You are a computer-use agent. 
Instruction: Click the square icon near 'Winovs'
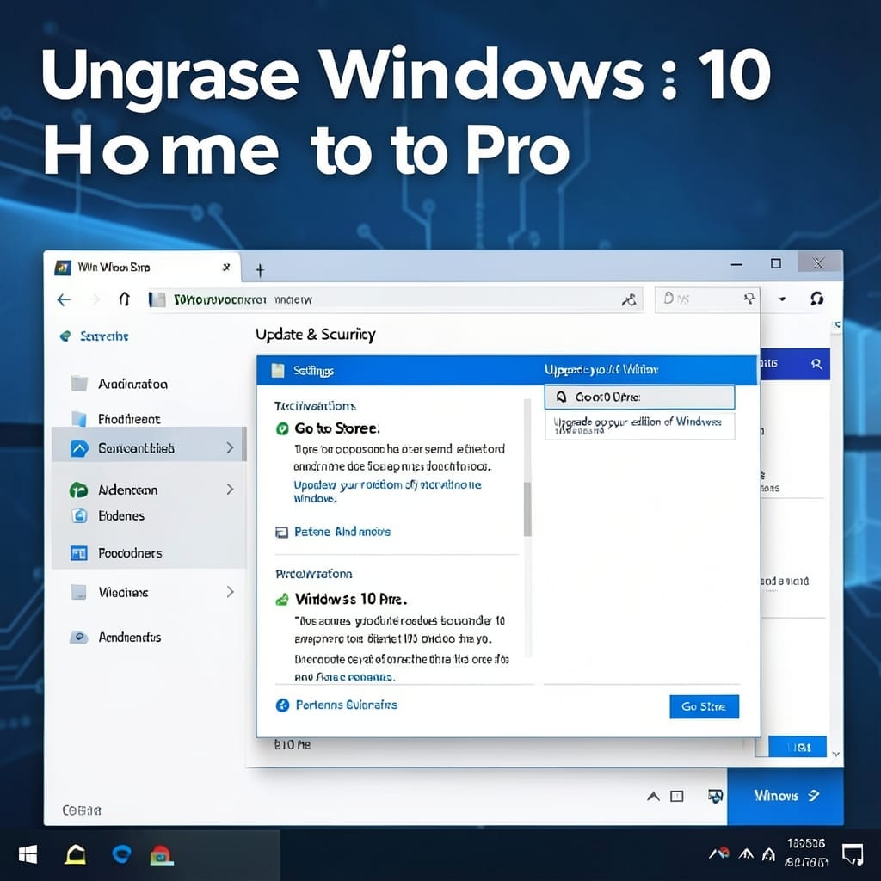click(x=677, y=796)
